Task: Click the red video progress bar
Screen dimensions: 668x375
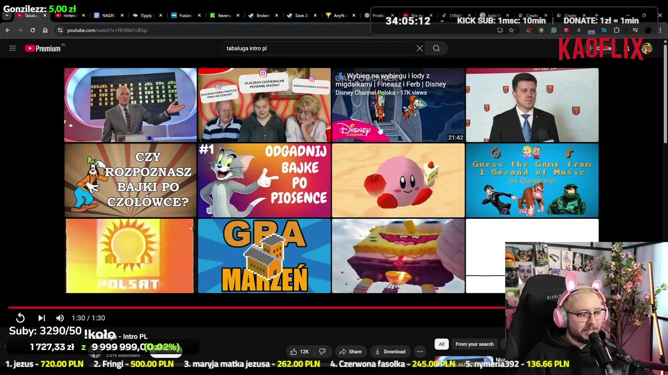Action: coord(256,307)
